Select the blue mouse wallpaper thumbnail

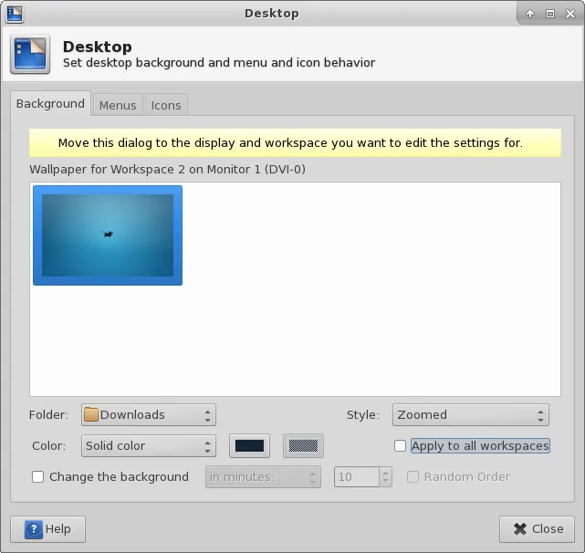[x=108, y=235]
